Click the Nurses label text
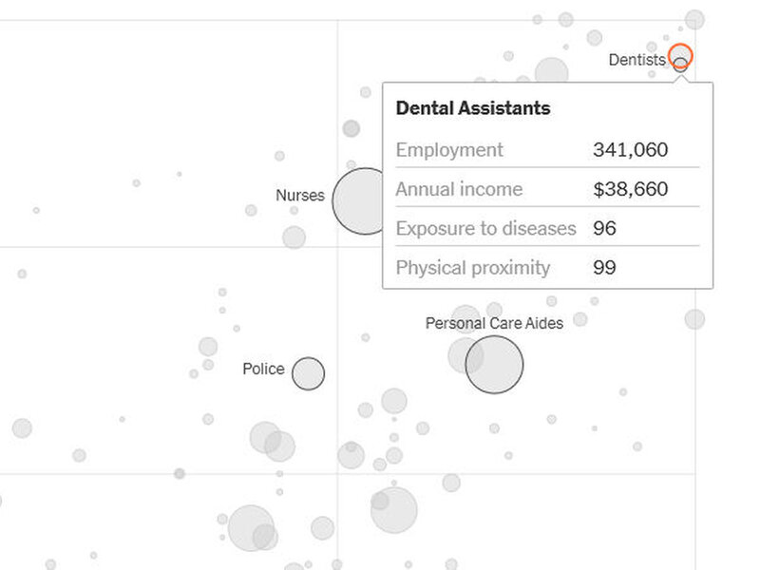This screenshot has width=760, height=570. [x=300, y=195]
